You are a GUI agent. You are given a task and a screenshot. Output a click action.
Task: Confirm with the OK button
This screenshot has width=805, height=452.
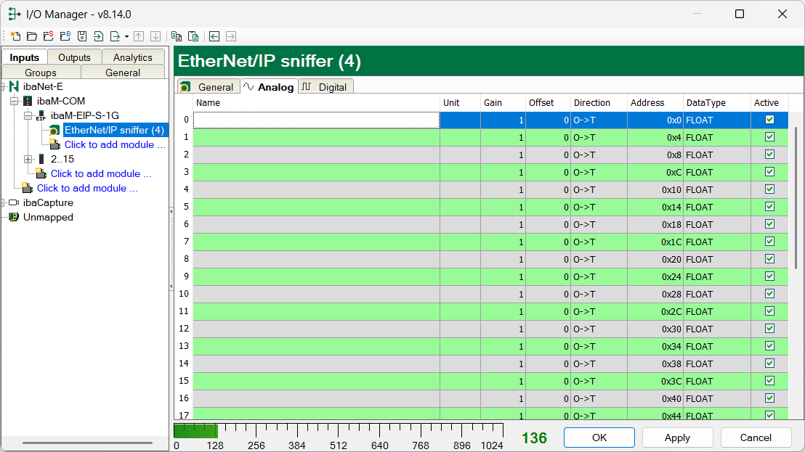pyautogui.click(x=599, y=437)
